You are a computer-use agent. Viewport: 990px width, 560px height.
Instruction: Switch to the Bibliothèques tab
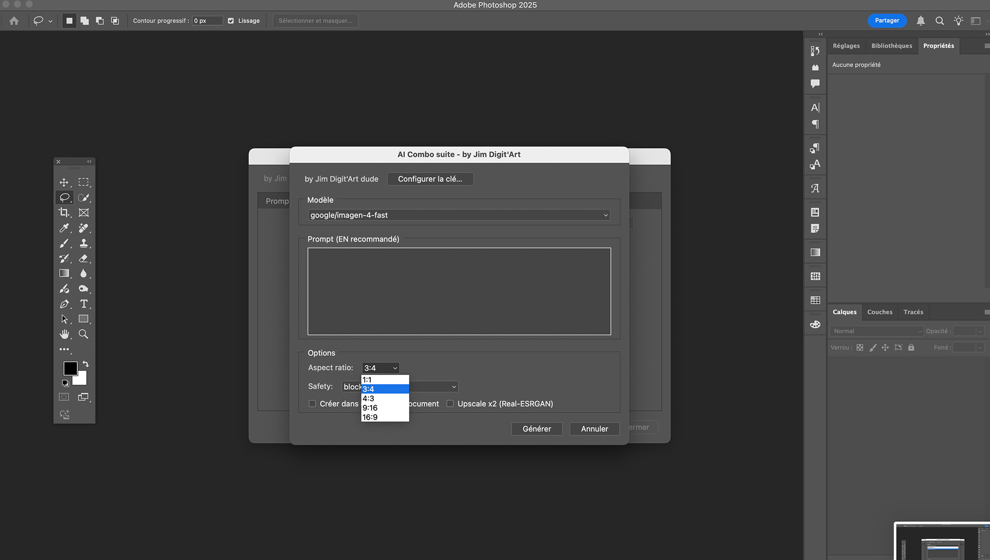892,46
